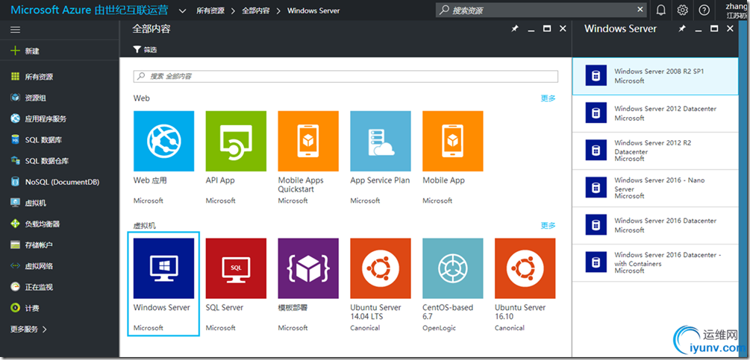750x360 pixels.
Task: Select the CentOS-based 6.7 tile
Action: [452, 285]
